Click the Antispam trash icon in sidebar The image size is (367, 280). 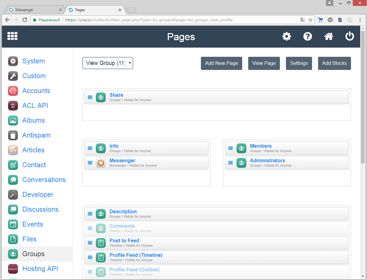pos(13,135)
